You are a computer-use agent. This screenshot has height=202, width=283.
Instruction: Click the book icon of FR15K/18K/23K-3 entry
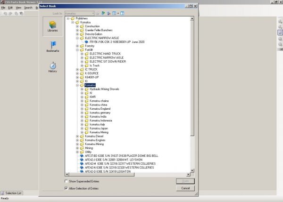tap(87, 42)
